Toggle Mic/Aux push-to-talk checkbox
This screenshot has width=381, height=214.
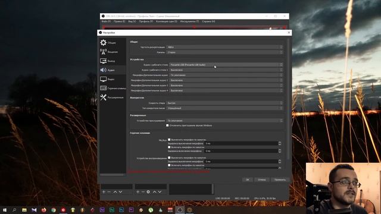[169, 147]
